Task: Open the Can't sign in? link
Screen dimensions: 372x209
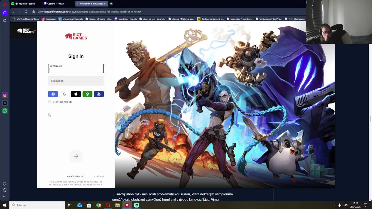Action: (x=76, y=176)
